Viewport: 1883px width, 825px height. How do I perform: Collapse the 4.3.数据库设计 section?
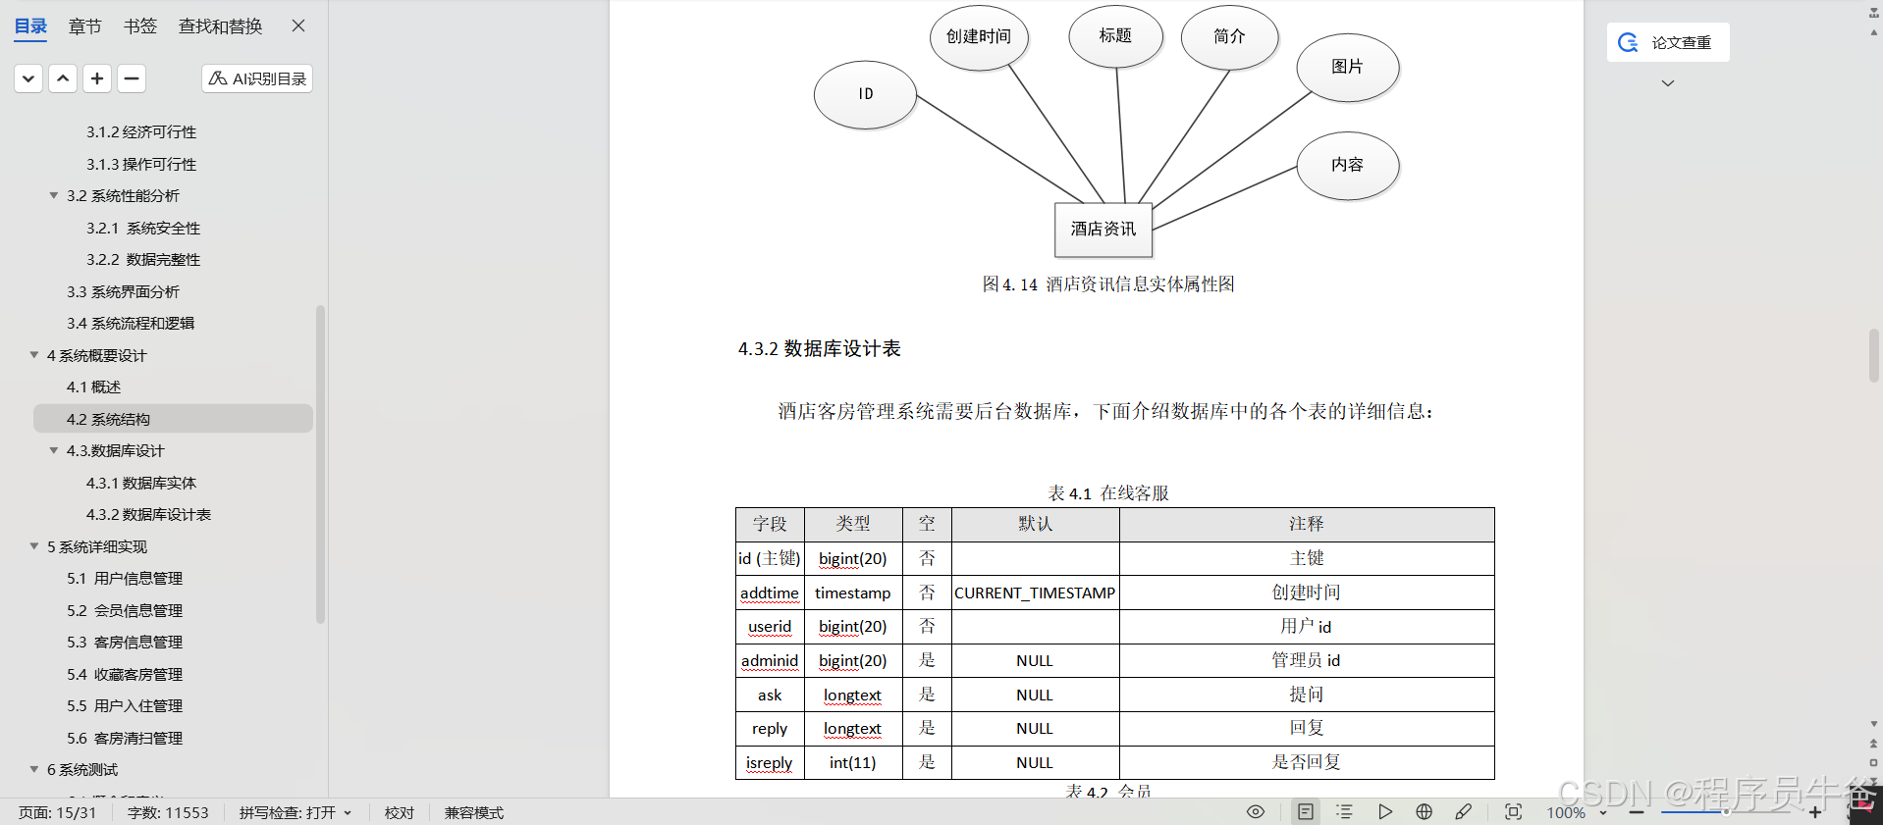pyautogui.click(x=54, y=450)
